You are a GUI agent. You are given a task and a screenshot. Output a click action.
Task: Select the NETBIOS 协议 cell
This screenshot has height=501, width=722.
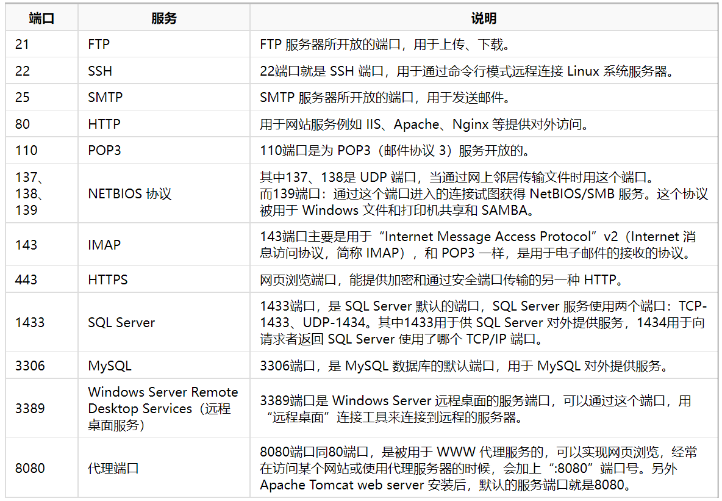tap(130, 194)
